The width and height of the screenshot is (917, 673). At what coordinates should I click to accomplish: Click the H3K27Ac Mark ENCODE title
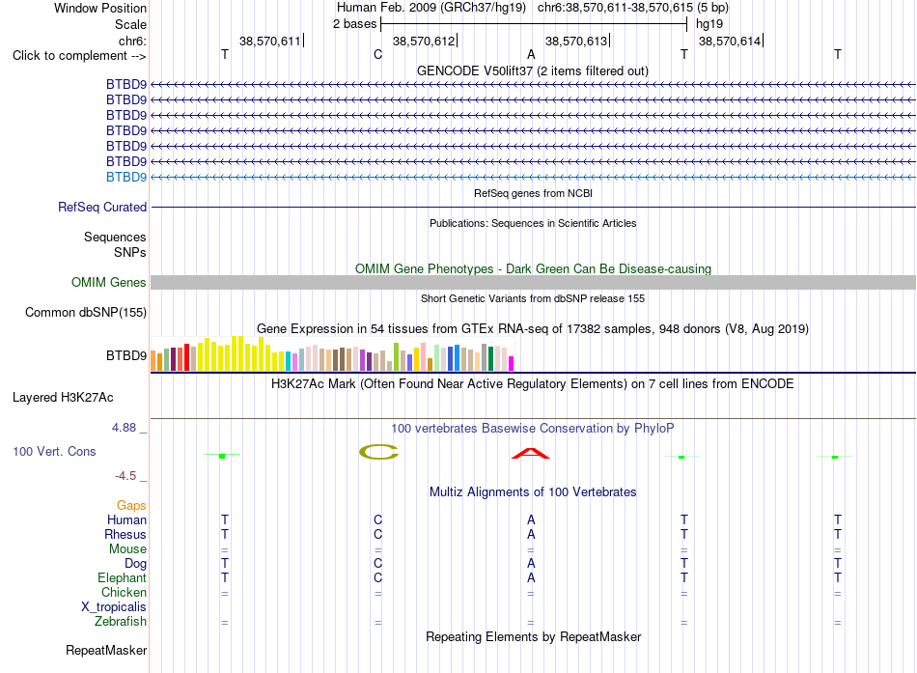tap(533, 384)
